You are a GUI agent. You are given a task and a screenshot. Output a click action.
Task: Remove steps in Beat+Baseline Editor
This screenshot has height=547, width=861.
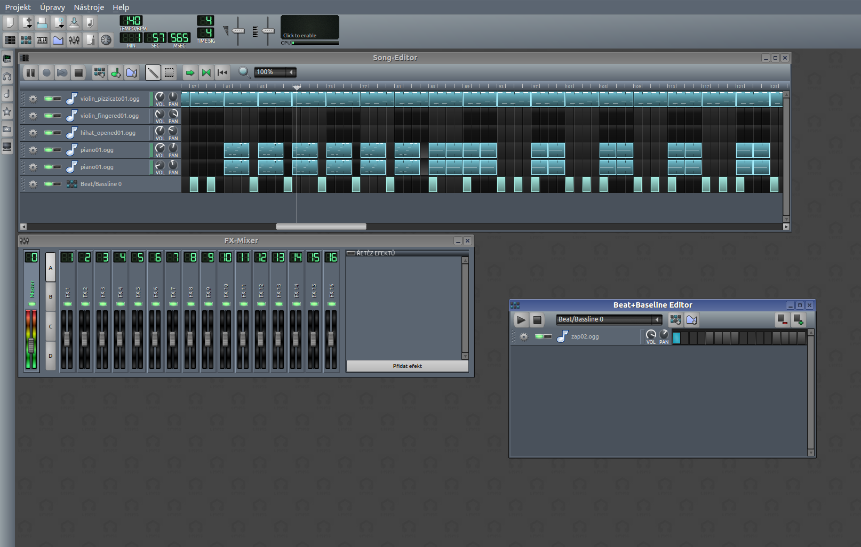(x=783, y=320)
